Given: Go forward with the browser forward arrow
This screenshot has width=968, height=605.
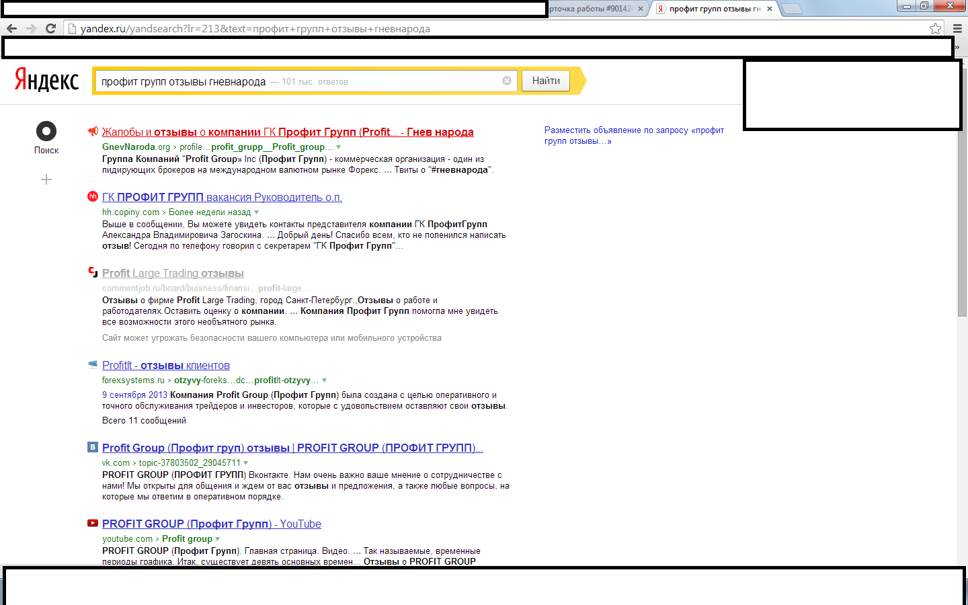Looking at the screenshot, I should point(31,28).
